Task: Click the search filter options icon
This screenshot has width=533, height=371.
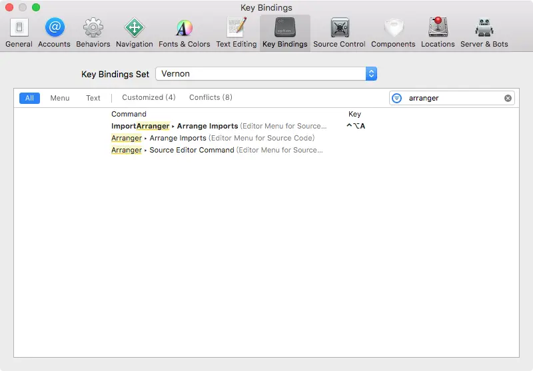Action: [396, 98]
